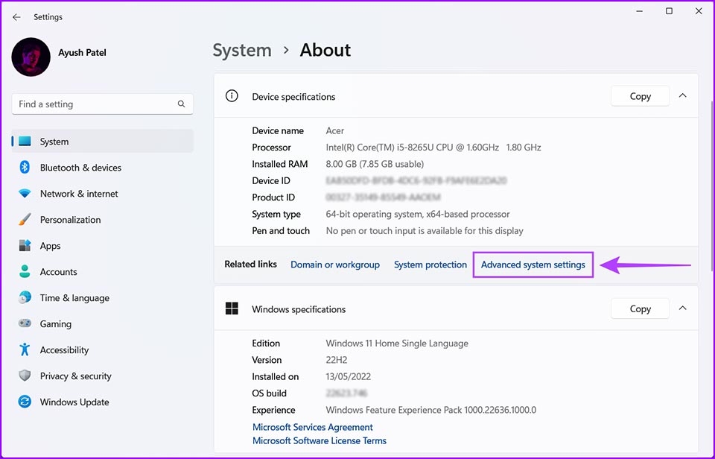The height and width of the screenshot is (459, 715).
Task: Click the Personalization brush icon
Action: point(23,220)
